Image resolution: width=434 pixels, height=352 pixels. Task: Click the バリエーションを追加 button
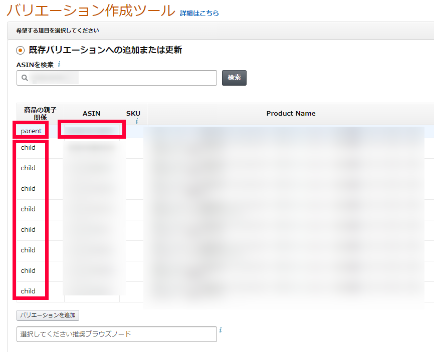pyautogui.click(x=48, y=315)
